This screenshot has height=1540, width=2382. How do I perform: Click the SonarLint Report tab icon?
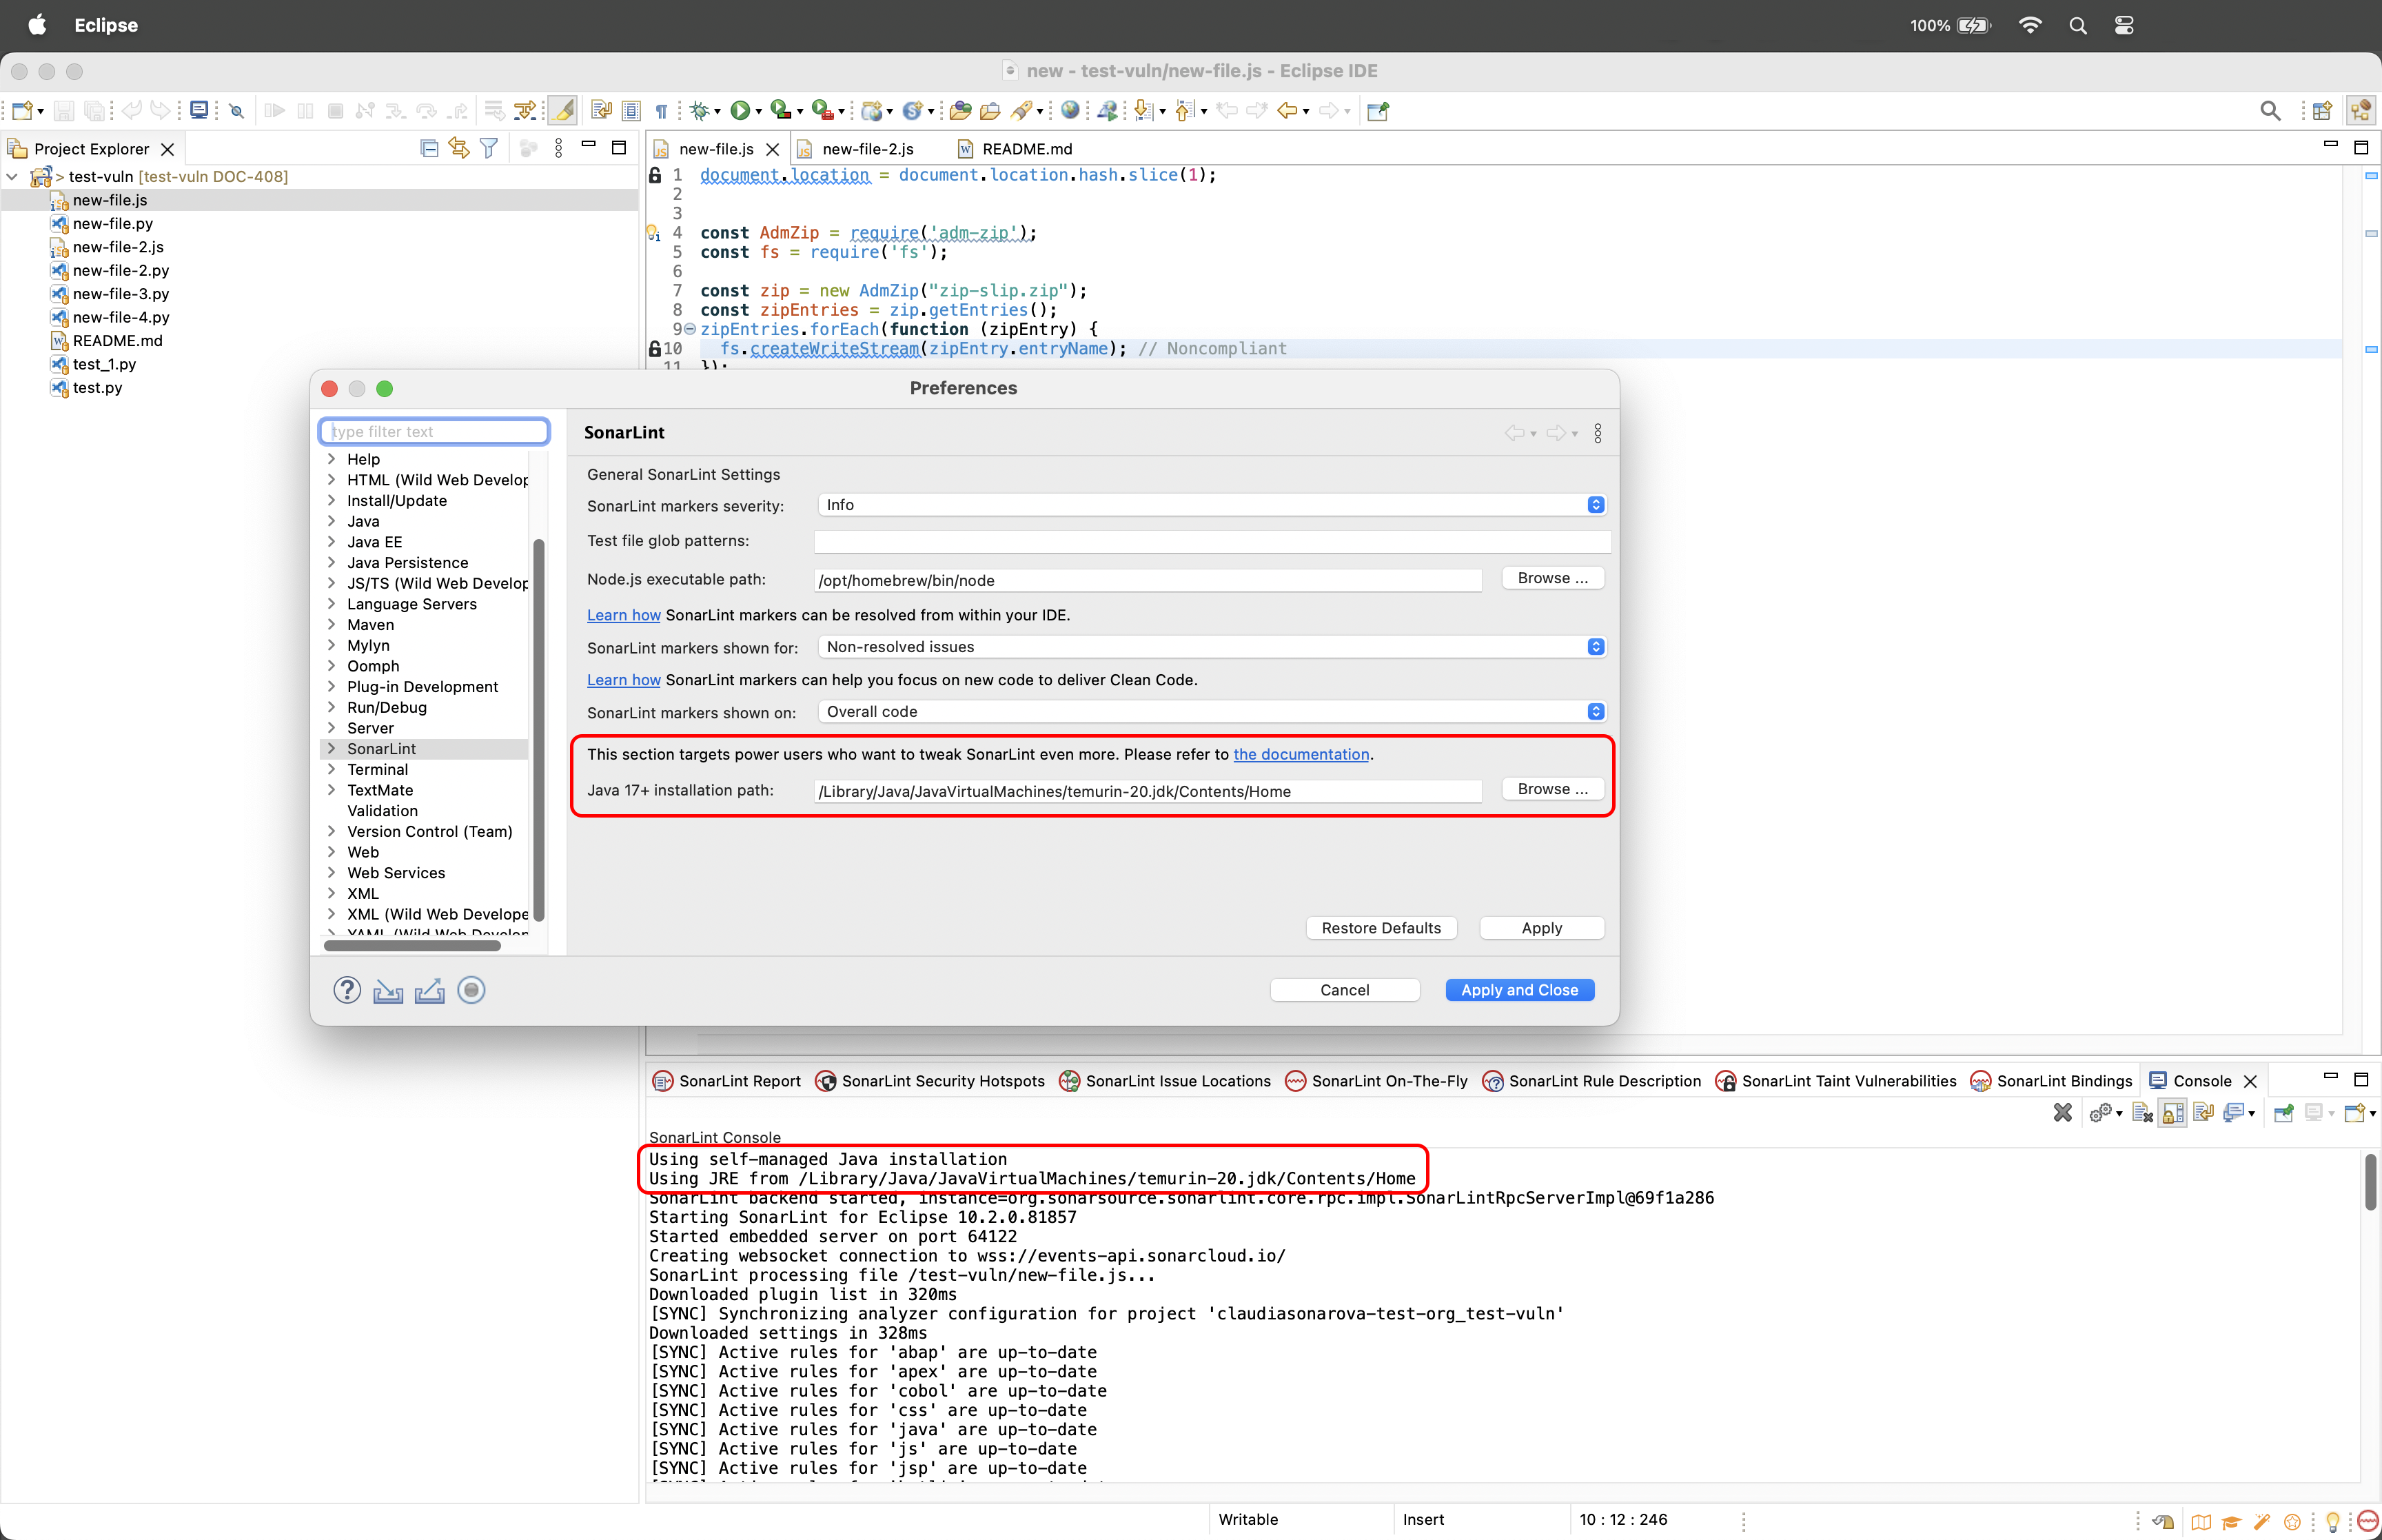[x=665, y=1080]
